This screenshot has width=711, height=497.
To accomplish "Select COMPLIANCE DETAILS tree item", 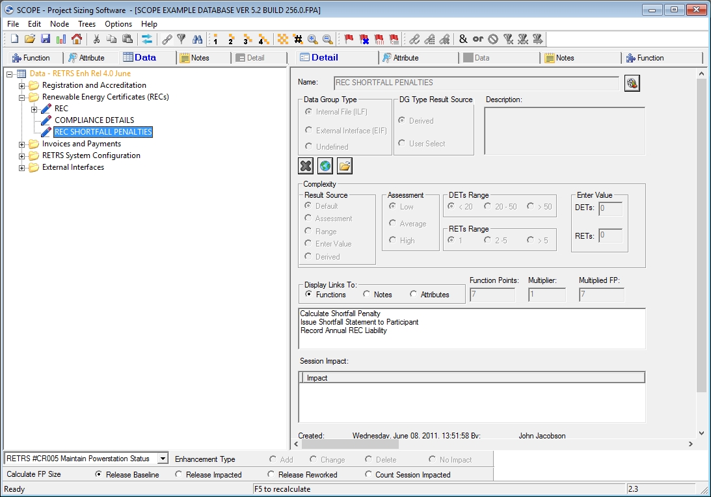I will click(x=94, y=120).
